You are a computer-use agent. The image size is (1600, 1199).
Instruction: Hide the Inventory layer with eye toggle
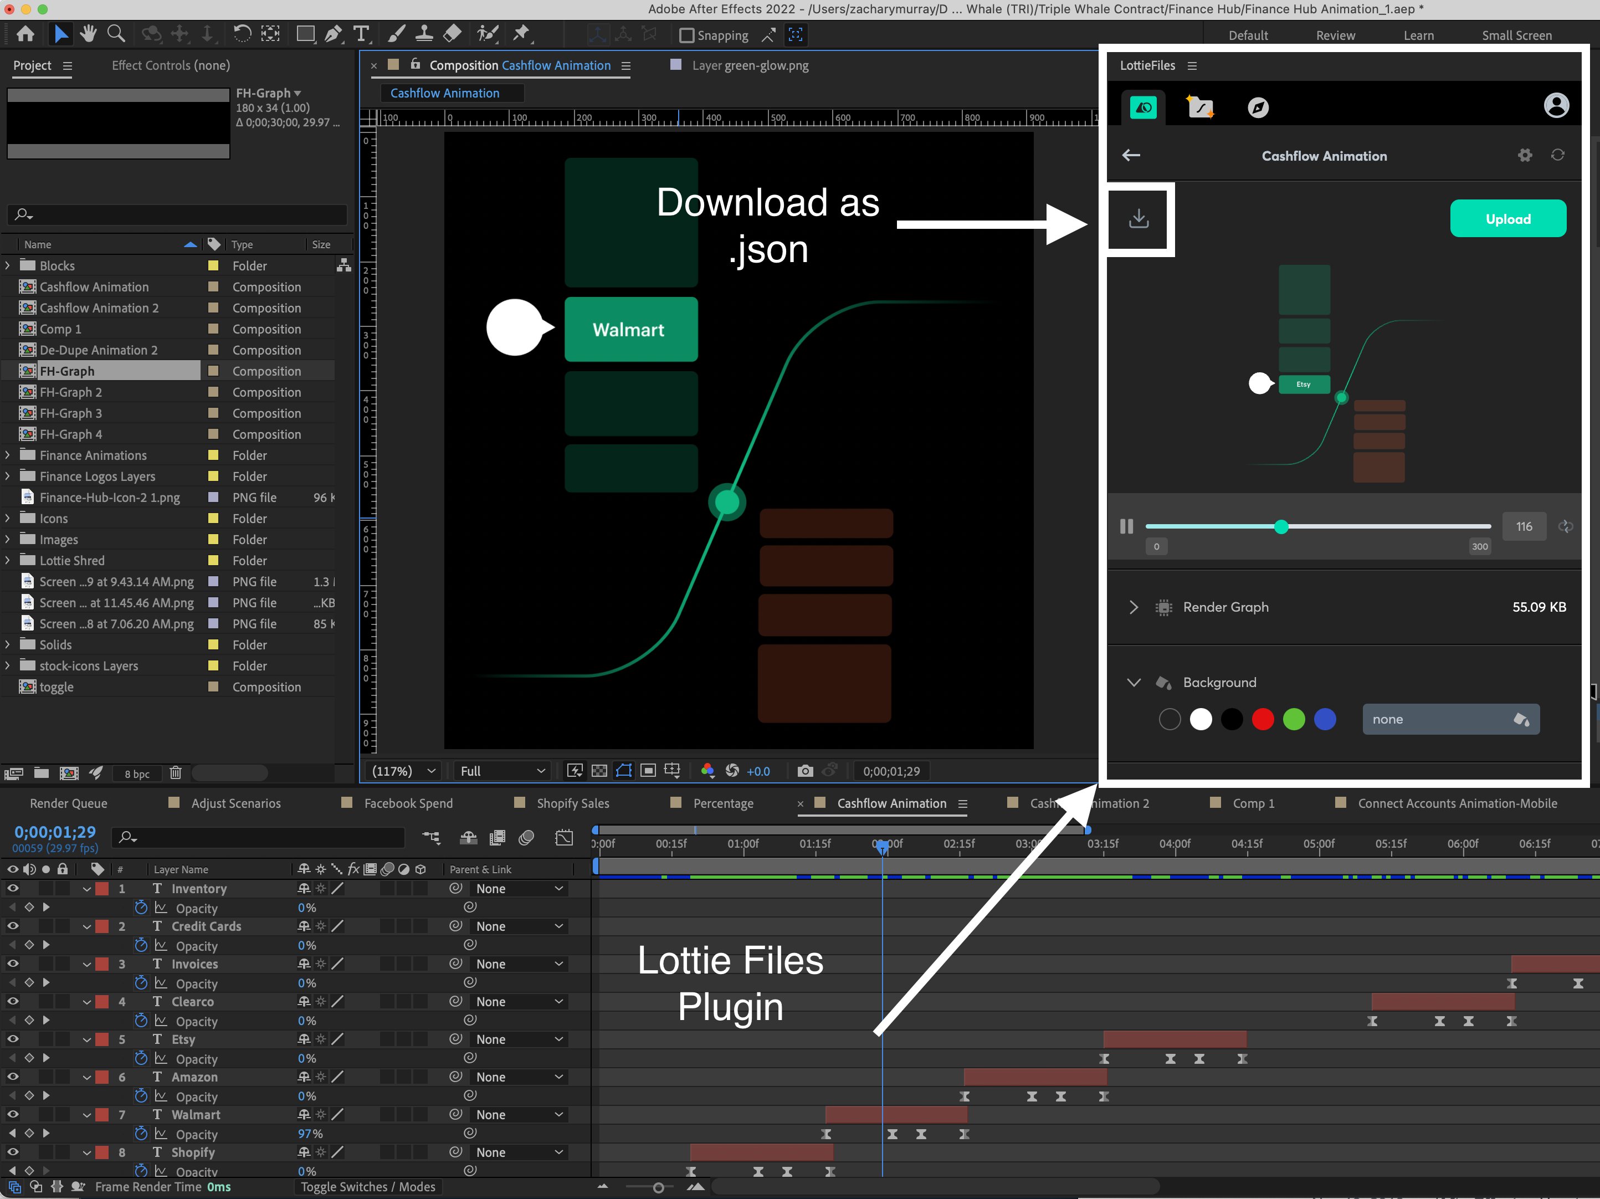13,888
